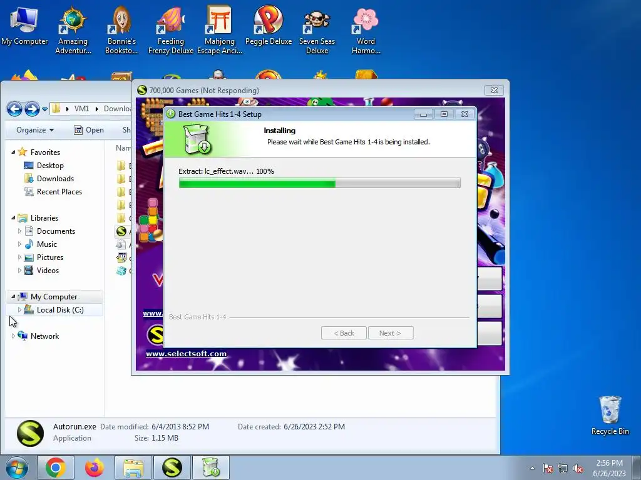Click the network tray icon
This screenshot has width=641, height=480.
point(563,468)
